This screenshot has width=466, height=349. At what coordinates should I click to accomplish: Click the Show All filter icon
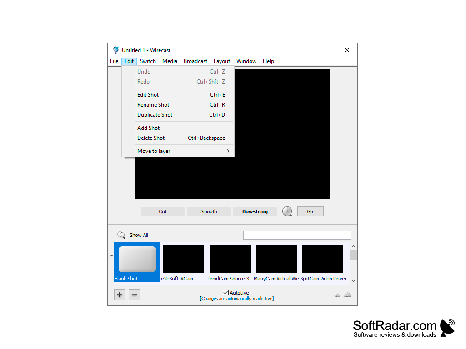[x=121, y=235]
